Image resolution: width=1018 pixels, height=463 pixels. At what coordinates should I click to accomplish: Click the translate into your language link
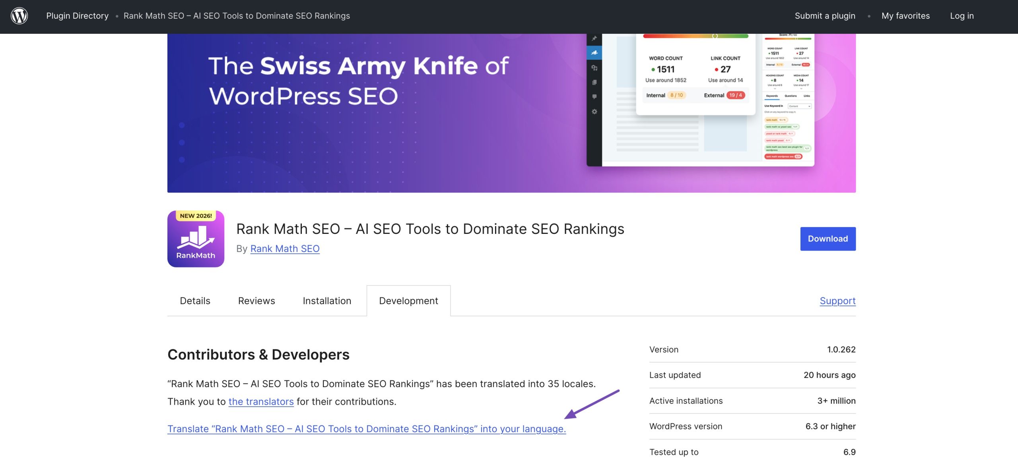click(367, 429)
